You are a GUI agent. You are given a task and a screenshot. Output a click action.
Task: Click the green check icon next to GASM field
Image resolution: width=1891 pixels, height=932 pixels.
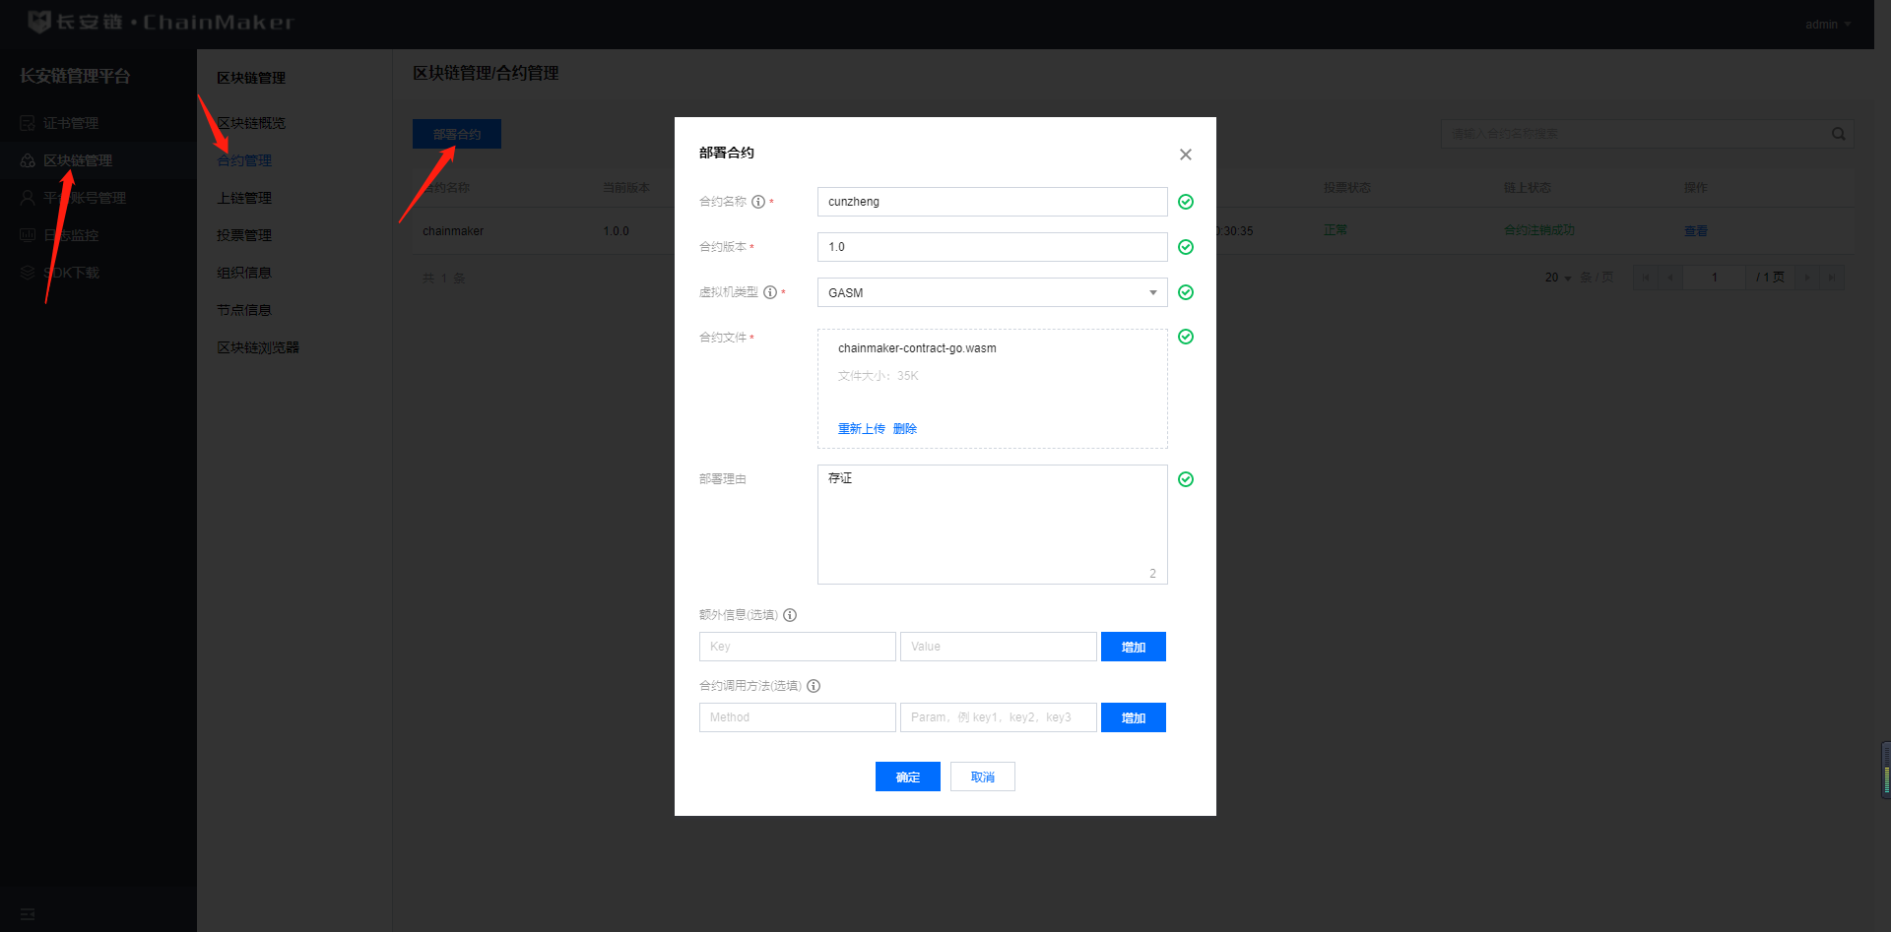click(x=1186, y=292)
